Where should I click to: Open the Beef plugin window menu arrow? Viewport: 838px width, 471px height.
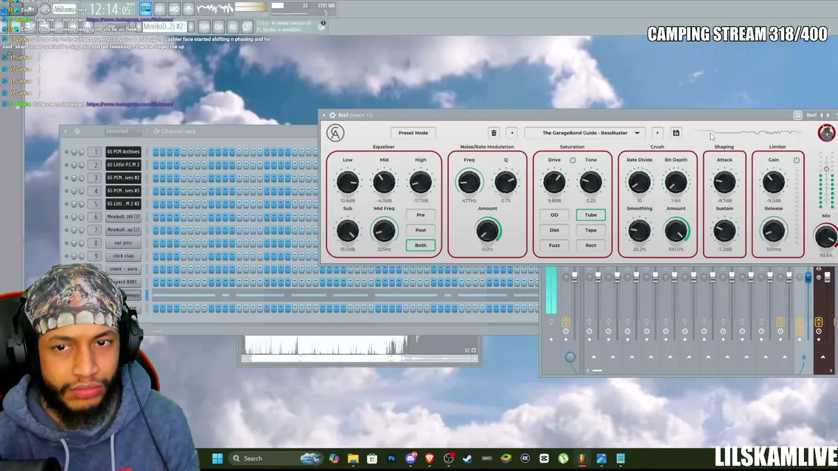pyautogui.click(x=323, y=115)
